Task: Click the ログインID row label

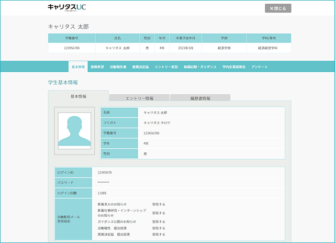Action: coord(73,172)
